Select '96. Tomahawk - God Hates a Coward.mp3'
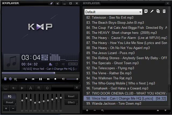This screenshot has width=172, height=115. click(x=125, y=88)
